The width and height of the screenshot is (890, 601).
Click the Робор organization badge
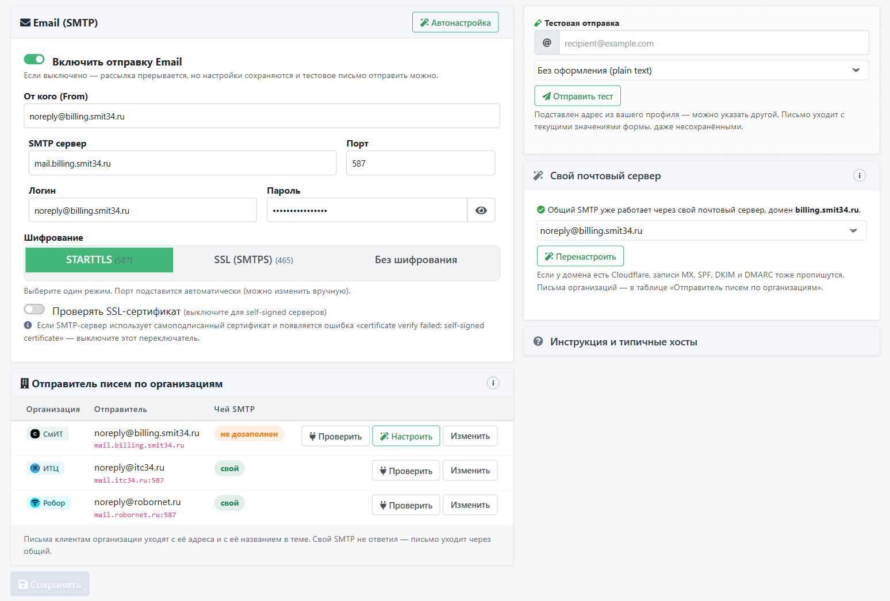coord(48,503)
